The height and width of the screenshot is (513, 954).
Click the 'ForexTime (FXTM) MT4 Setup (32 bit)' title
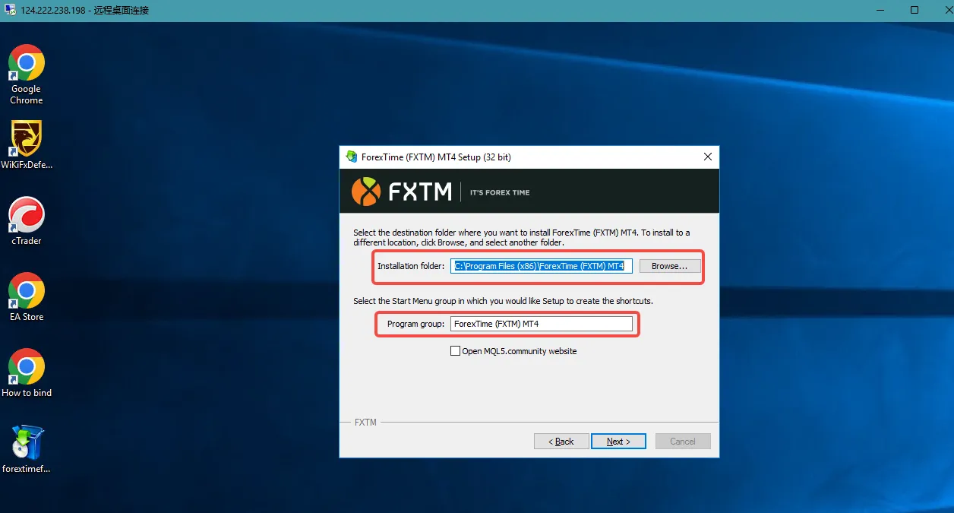click(x=436, y=157)
